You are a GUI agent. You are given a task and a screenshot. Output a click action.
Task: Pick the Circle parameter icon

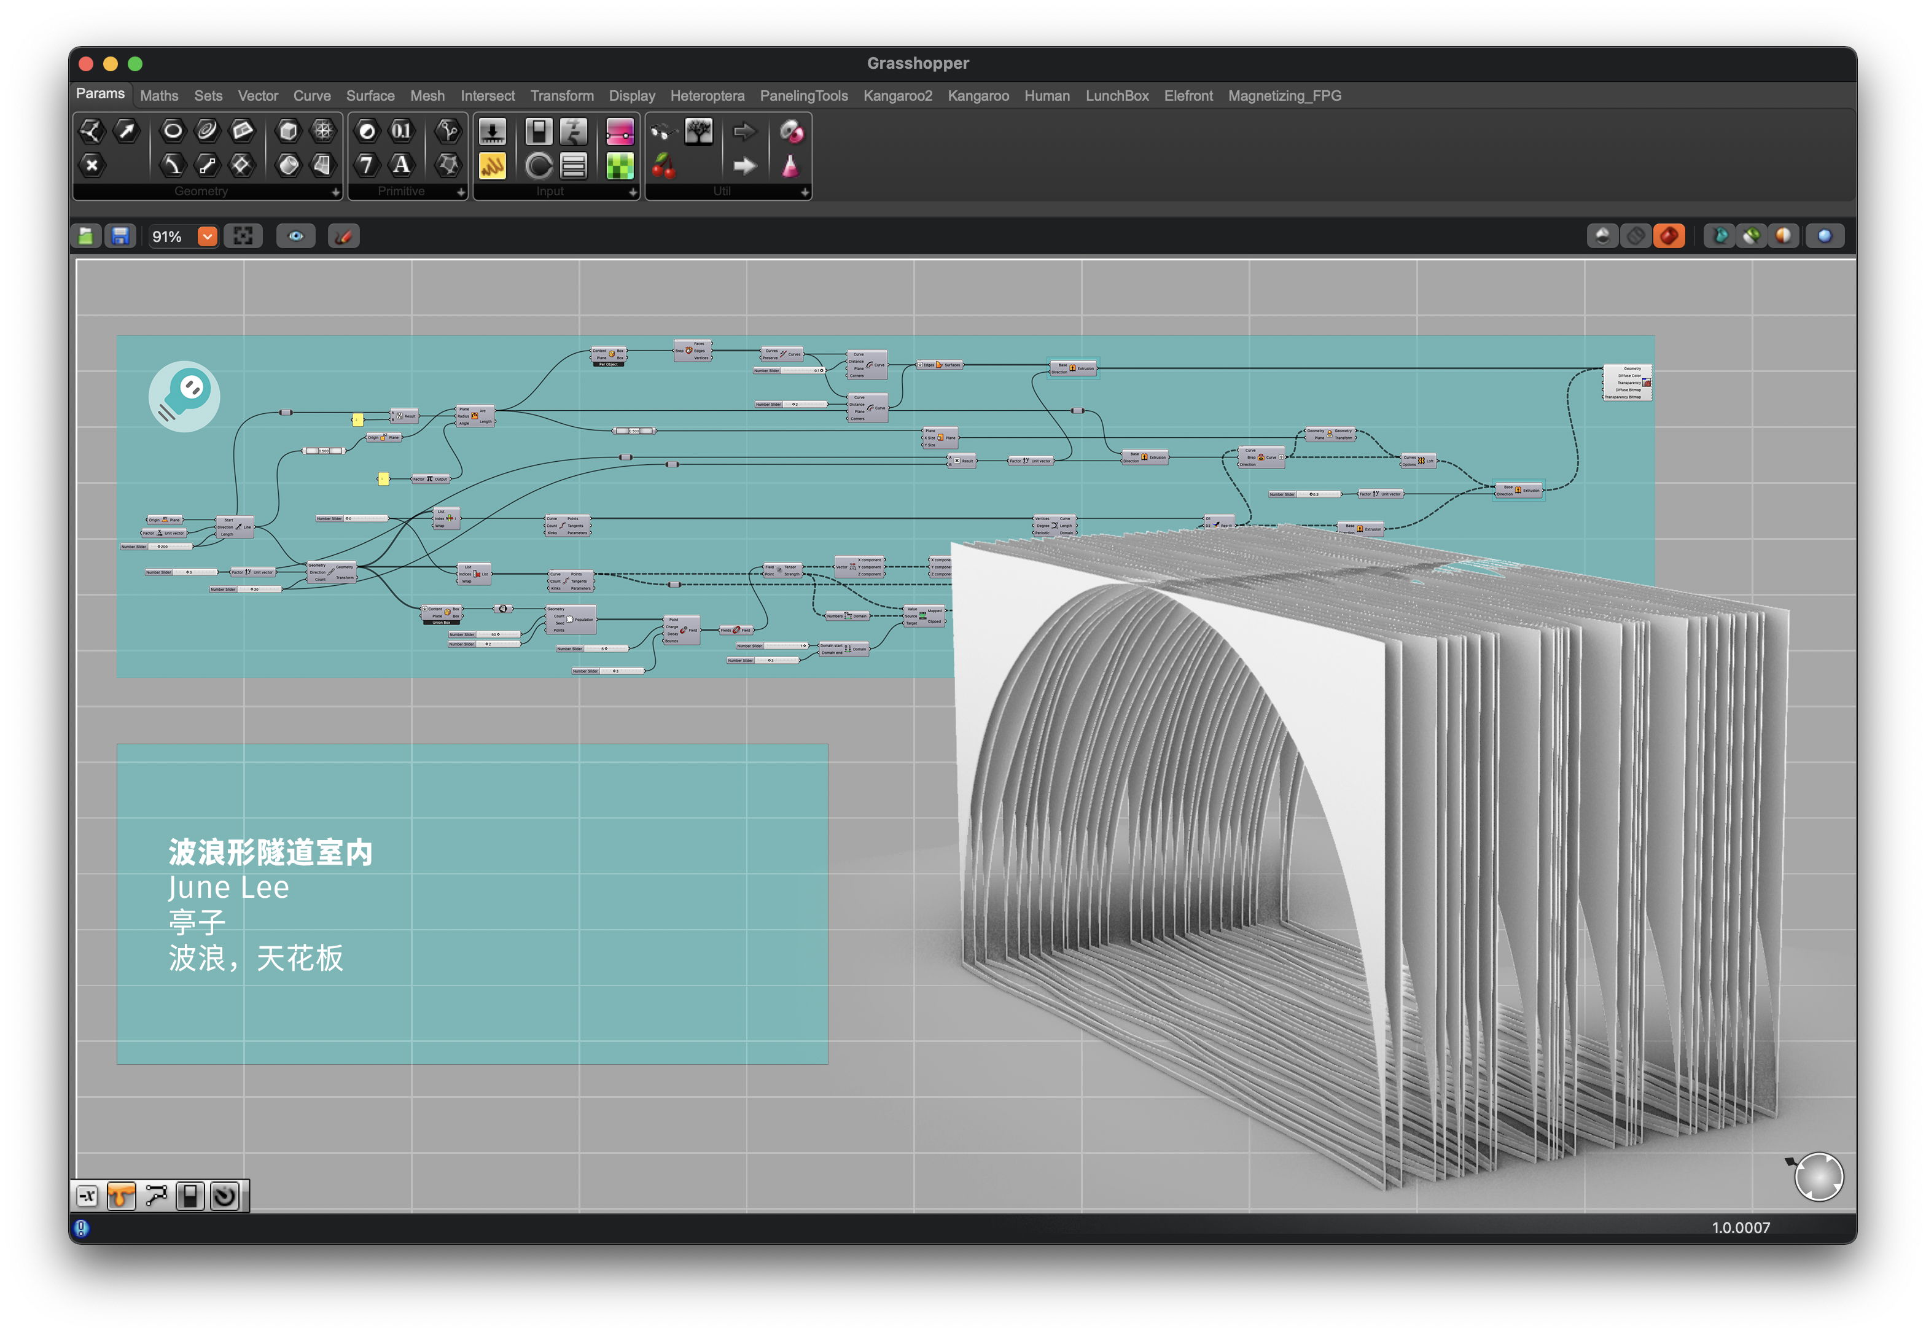point(173,130)
